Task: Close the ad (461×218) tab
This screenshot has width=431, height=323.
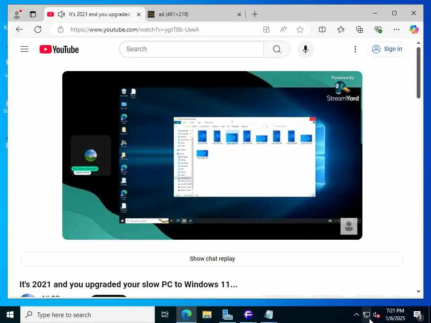Action: click(x=239, y=14)
